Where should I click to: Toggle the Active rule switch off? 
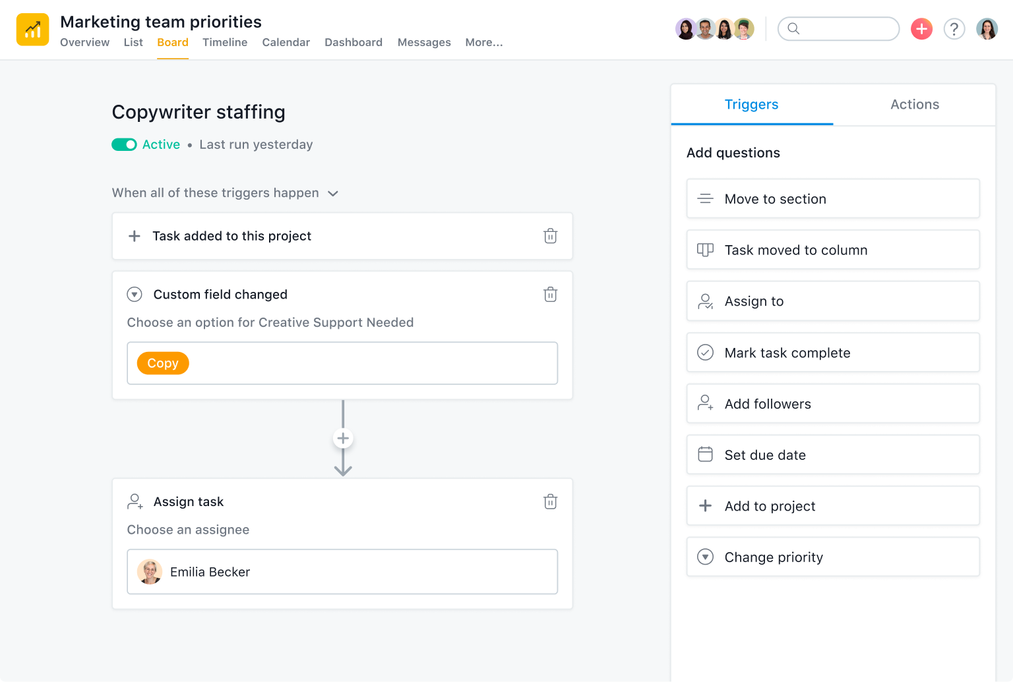point(124,144)
